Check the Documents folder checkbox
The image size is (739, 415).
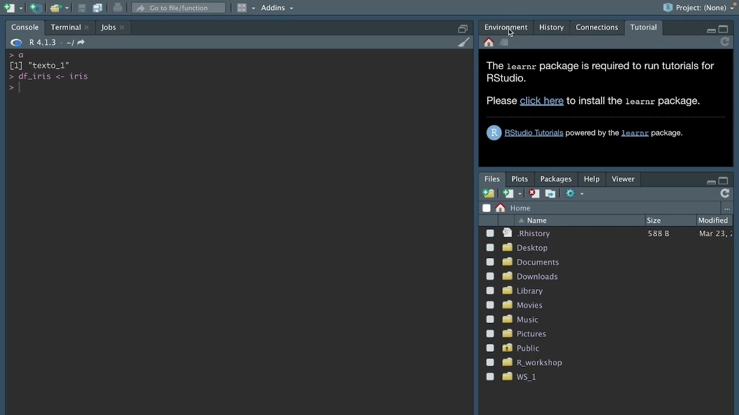point(490,262)
